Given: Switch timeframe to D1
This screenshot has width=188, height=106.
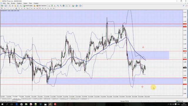Looking at the screenshot, I should [48, 9].
